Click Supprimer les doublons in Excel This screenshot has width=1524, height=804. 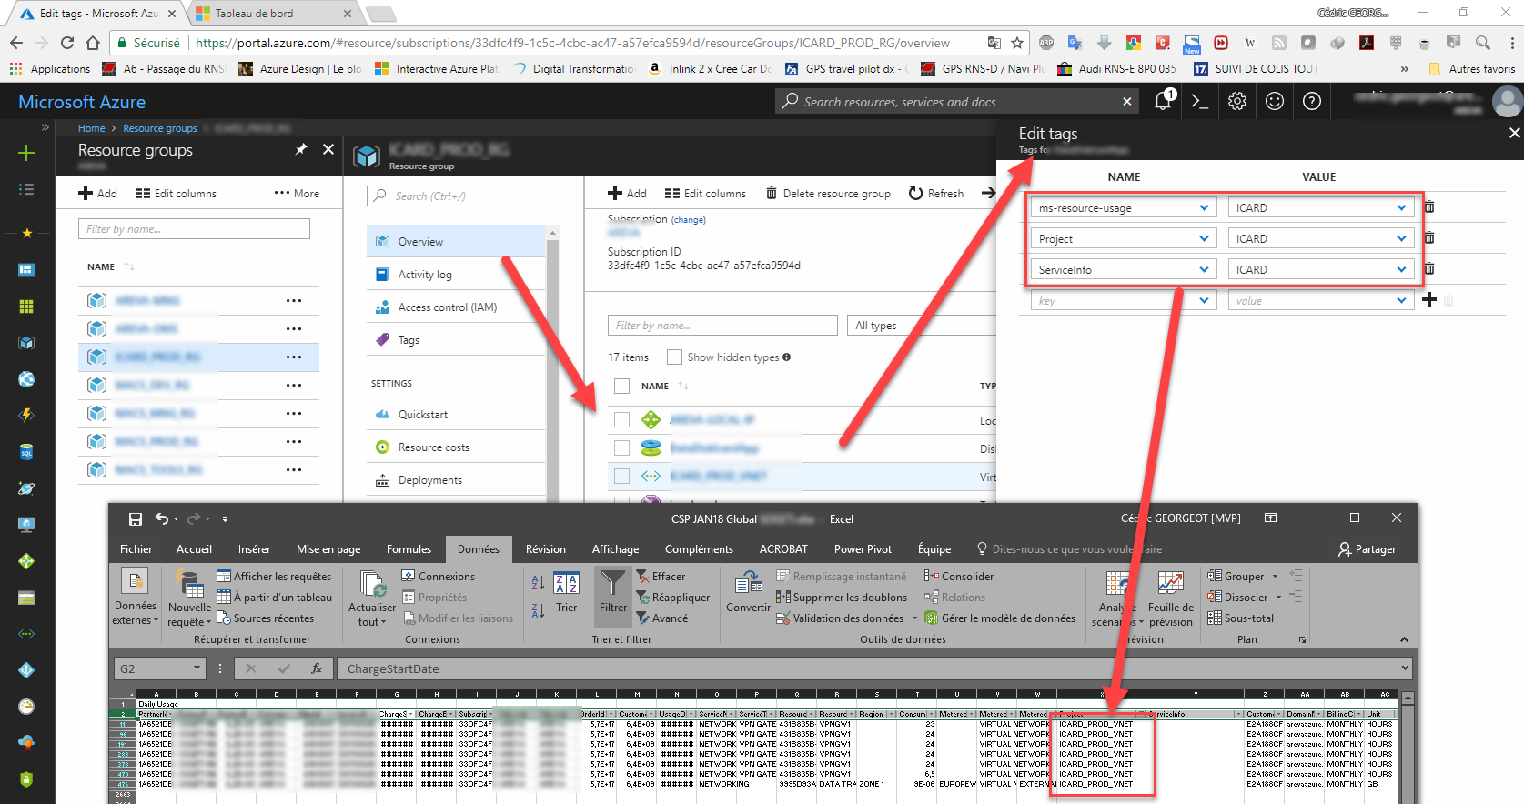click(x=842, y=598)
